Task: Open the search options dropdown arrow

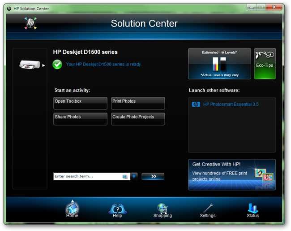Action: 134,176
